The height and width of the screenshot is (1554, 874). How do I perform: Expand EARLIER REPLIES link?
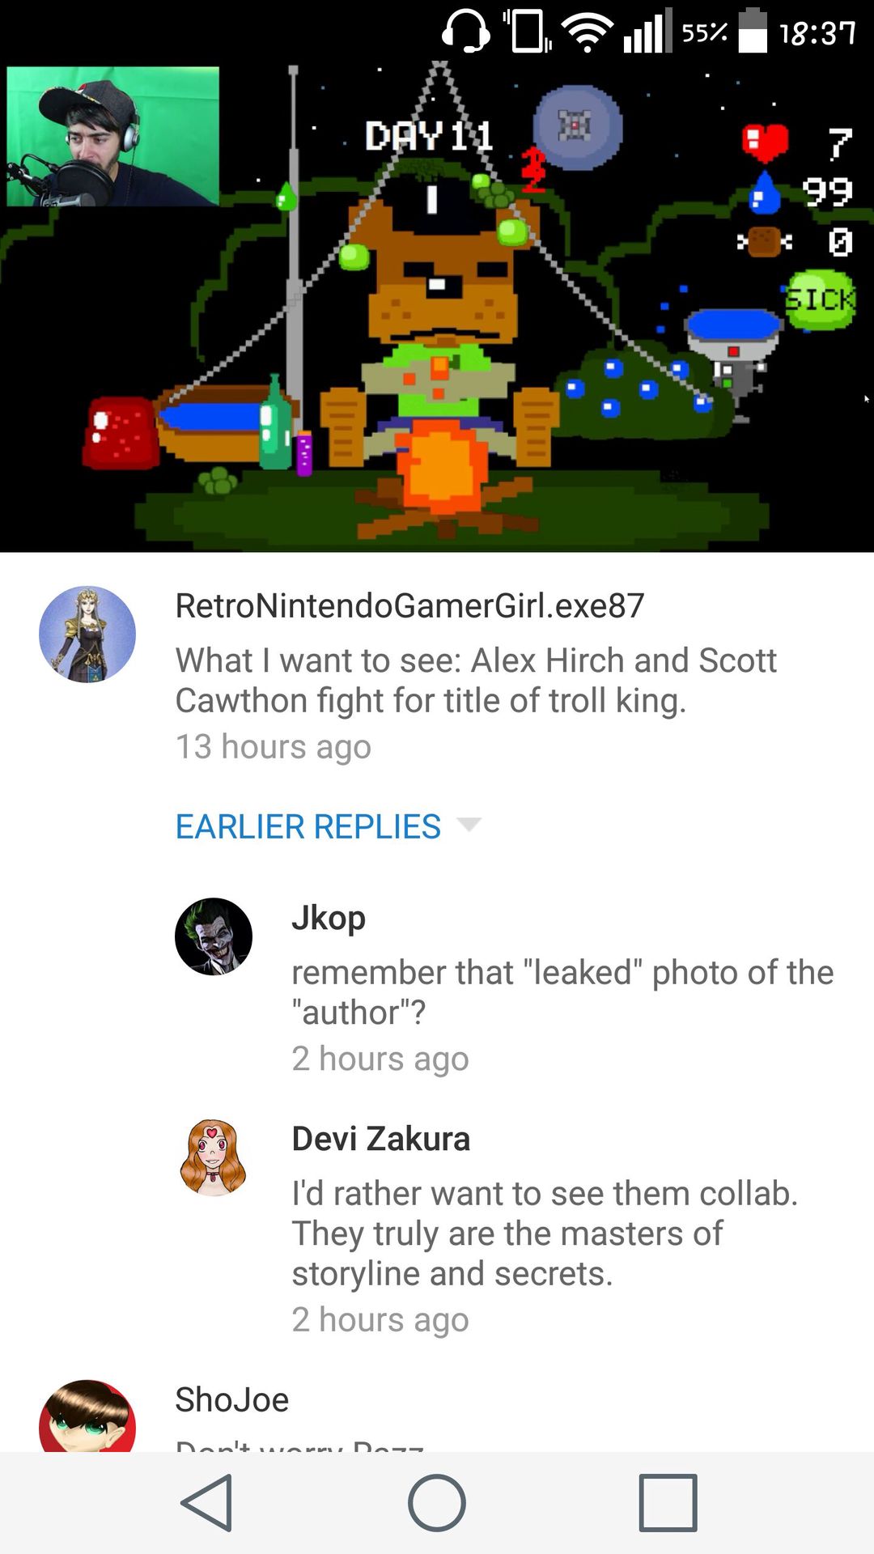point(308,826)
